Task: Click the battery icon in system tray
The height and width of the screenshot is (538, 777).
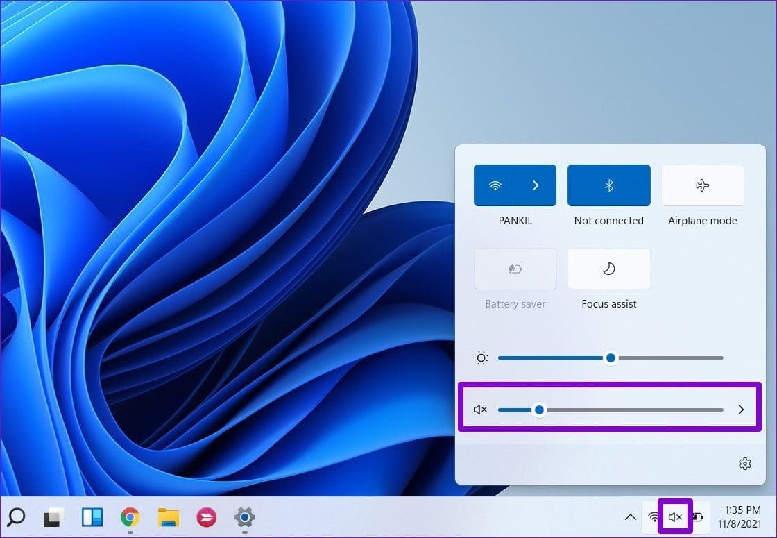Action: coord(698,517)
